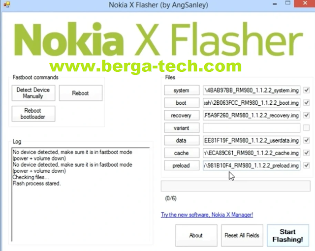Click the app icon in title bar
This screenshot has height=251, width=315.
click(6, 4)
